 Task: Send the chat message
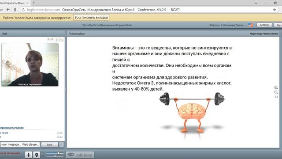click(50, 144)
